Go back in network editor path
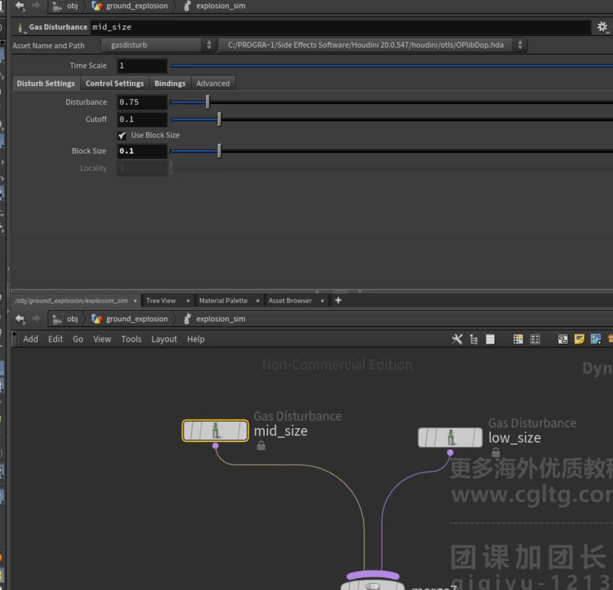The image size is (613, 590). pyautogui.click(x=20, y=319)
